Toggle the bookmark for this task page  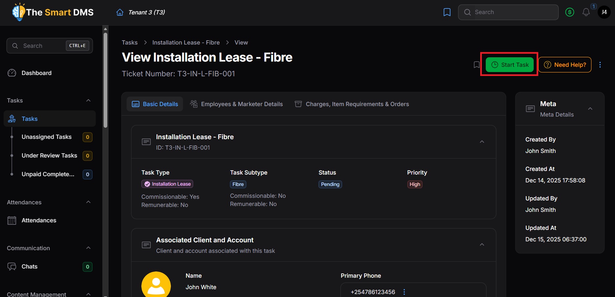[477, 65]
